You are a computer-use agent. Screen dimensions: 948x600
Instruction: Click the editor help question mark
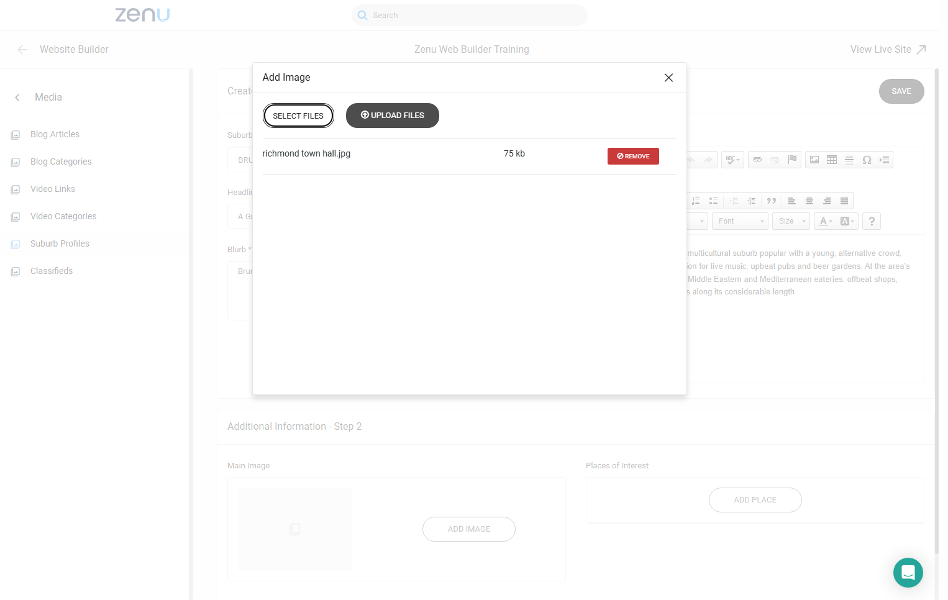pyautogui.click(x=872, y=221)
